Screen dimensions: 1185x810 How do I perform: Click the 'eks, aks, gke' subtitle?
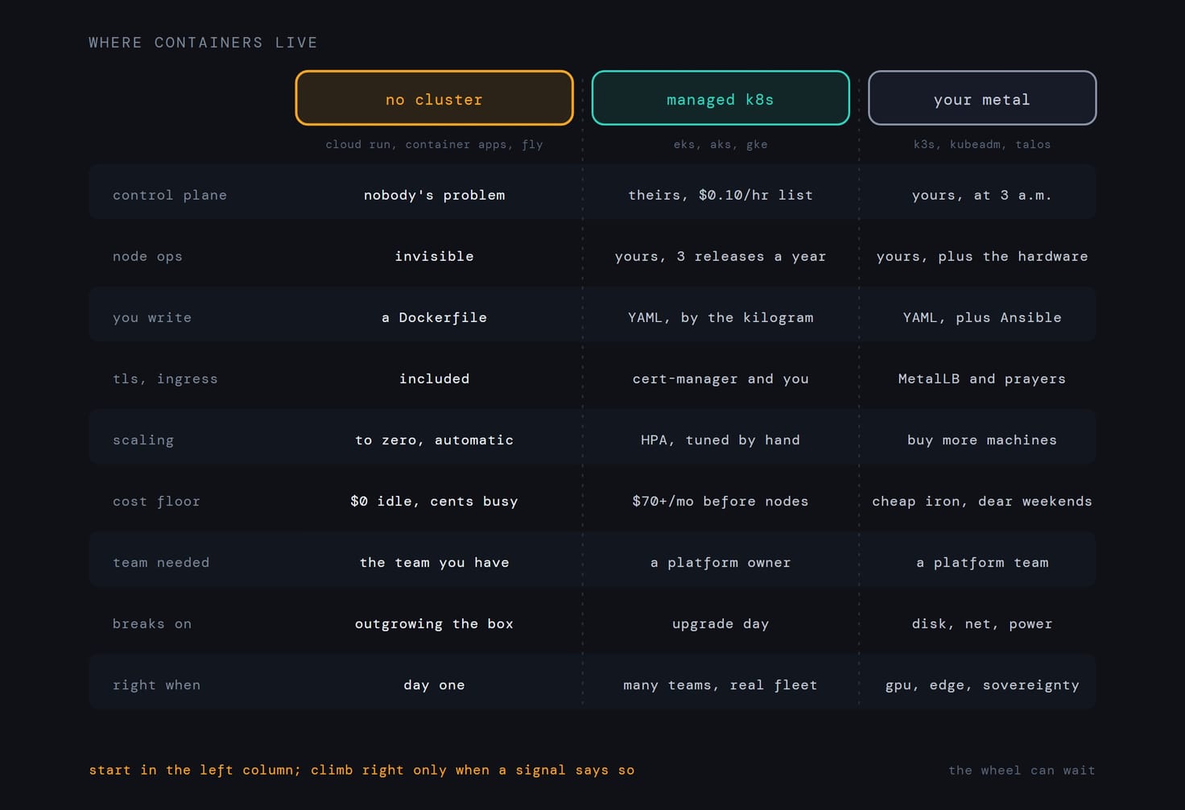(720, 145)
